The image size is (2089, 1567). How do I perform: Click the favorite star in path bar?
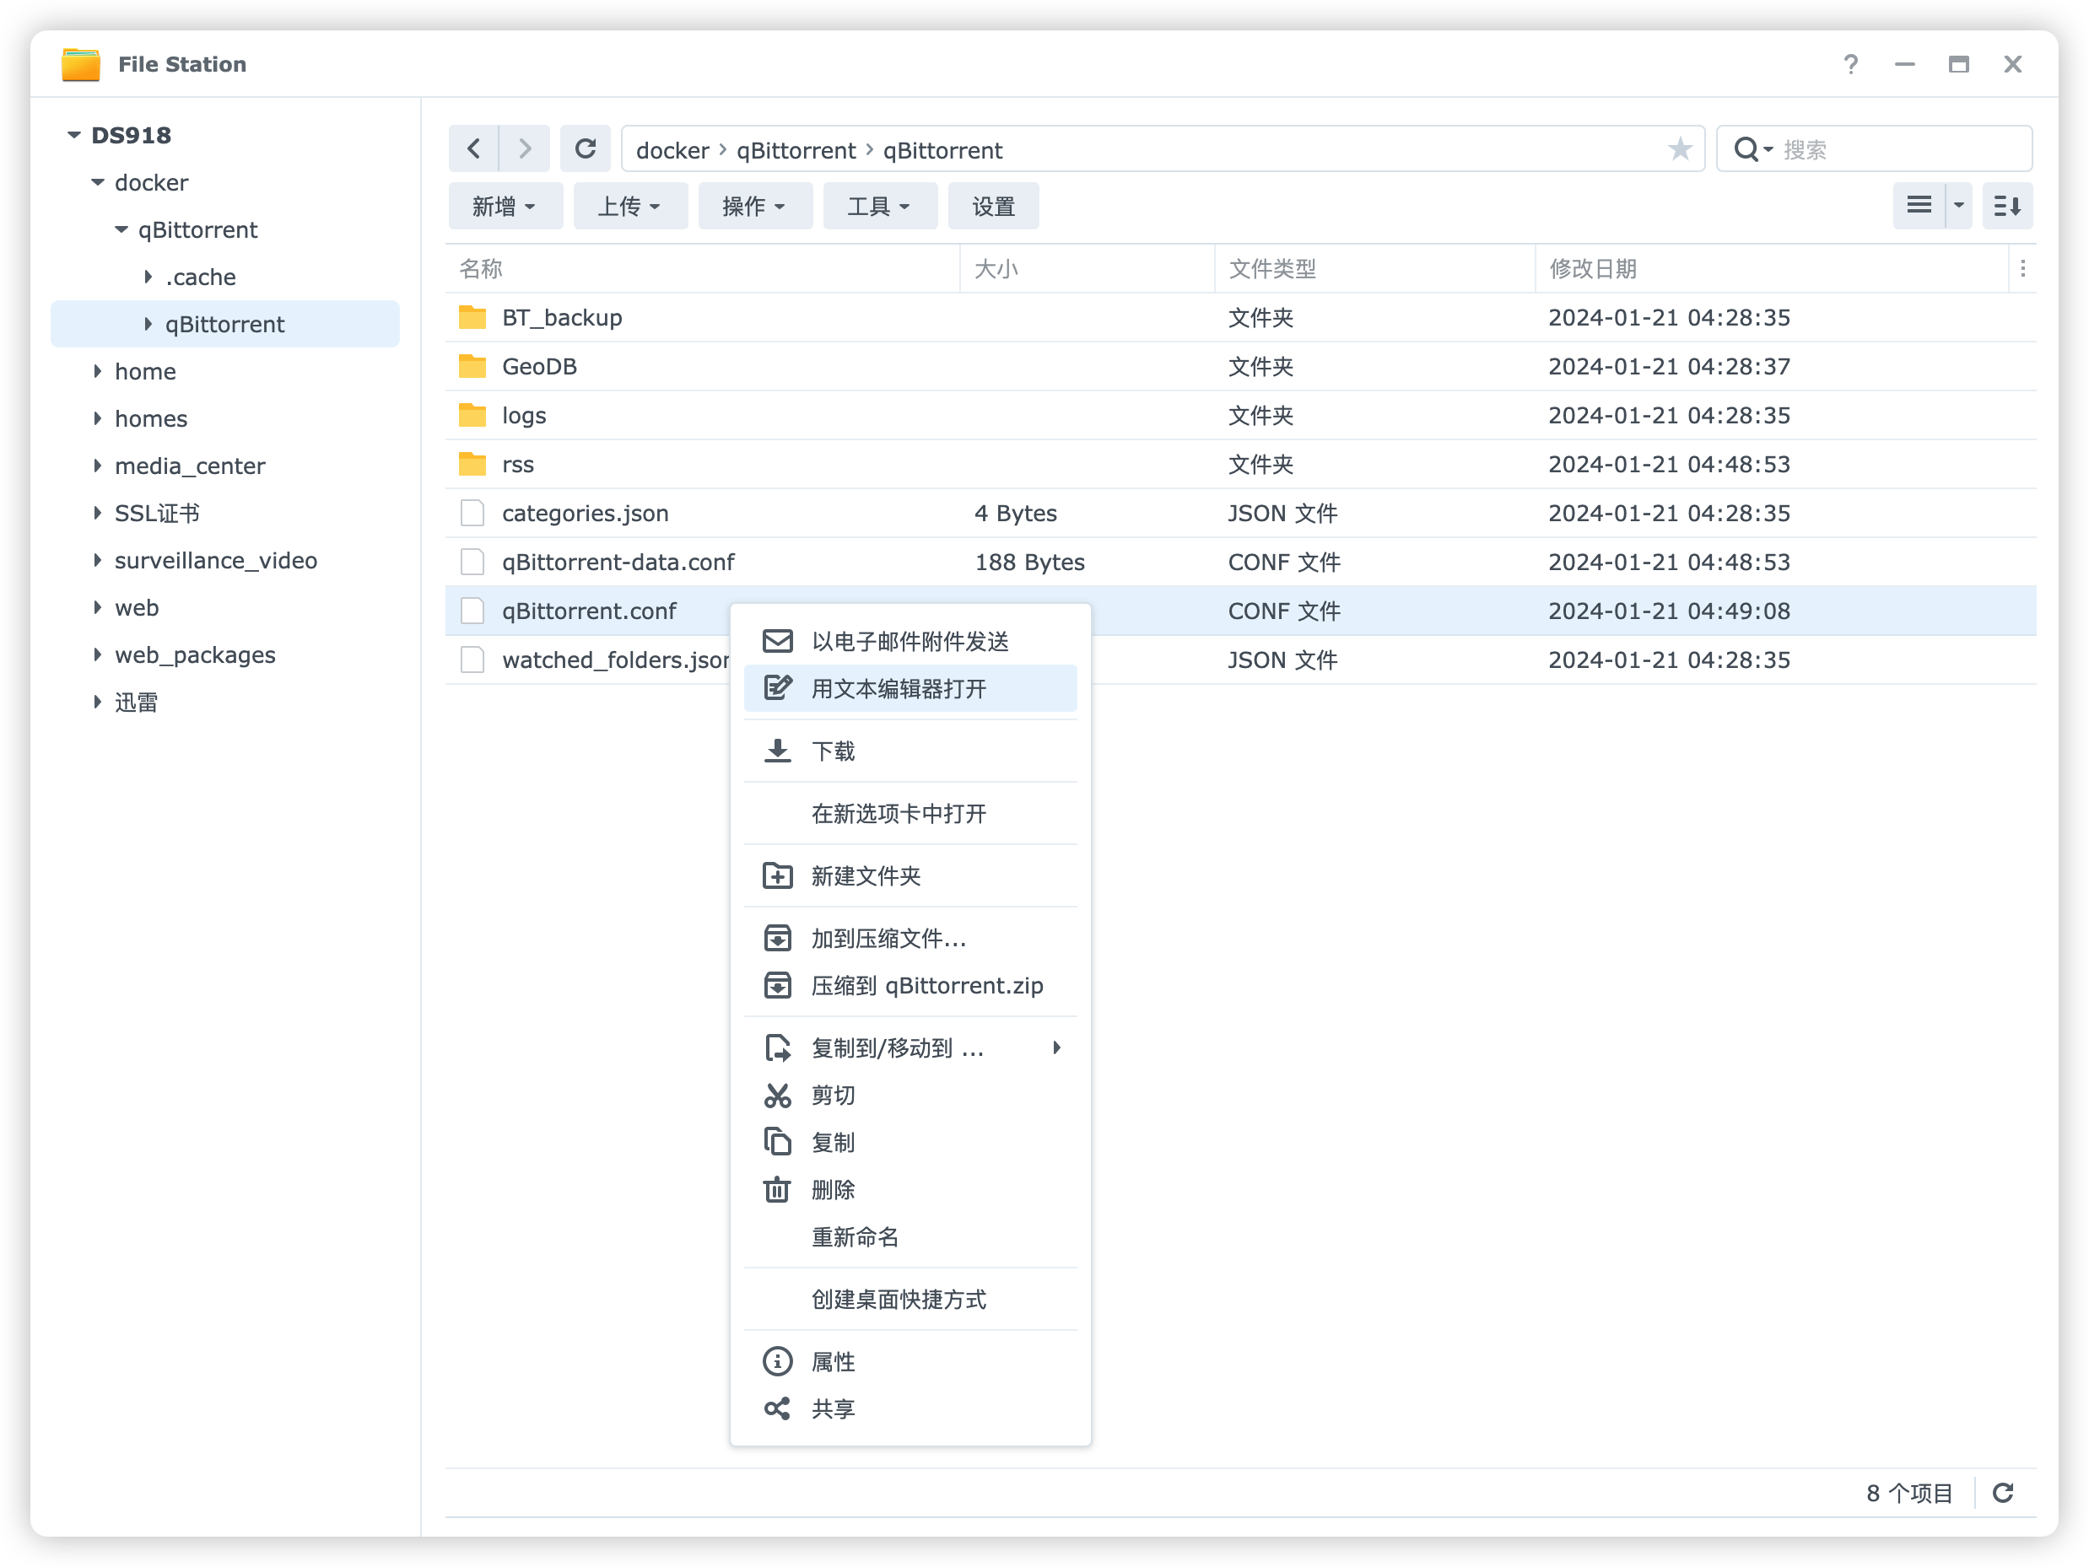1679,149
